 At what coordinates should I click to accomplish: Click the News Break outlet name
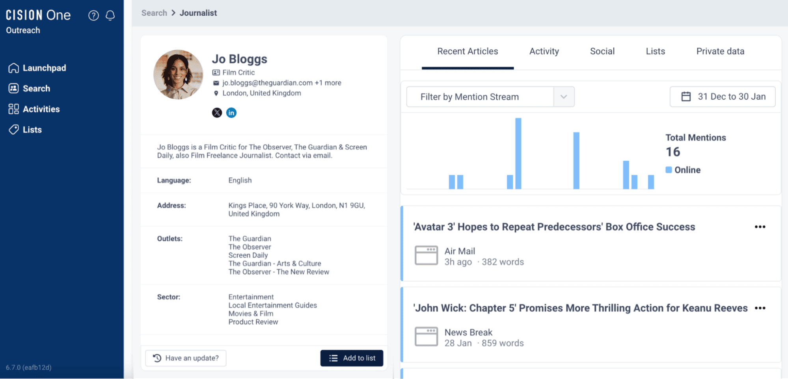468,333
